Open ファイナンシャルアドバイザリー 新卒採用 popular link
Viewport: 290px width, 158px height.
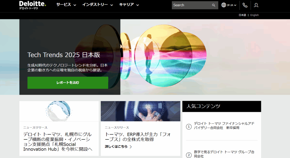point(224,126)
